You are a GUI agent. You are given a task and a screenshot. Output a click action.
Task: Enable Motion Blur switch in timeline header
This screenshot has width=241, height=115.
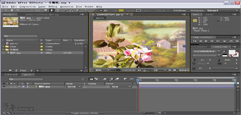point(117,79)
